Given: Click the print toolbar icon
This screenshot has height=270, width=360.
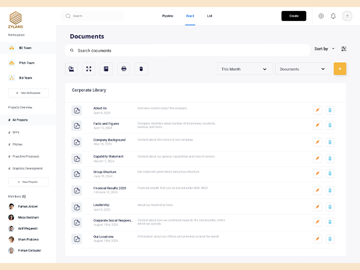Looking at the screenshot, I should (124, 69).
